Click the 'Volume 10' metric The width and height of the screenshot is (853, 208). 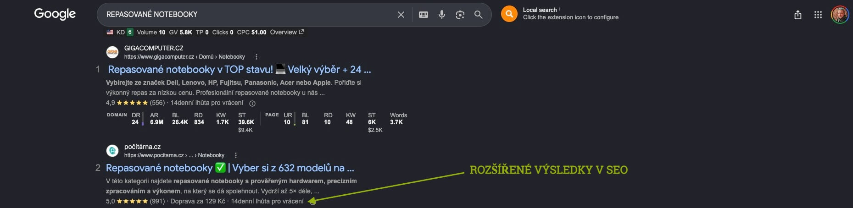coord(151,32)
